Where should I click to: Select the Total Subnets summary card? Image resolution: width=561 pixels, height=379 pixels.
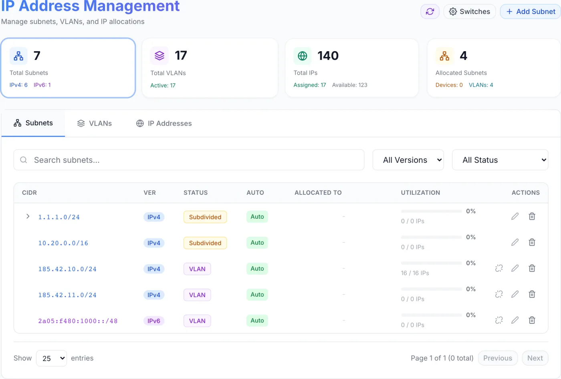click(68, 68)
